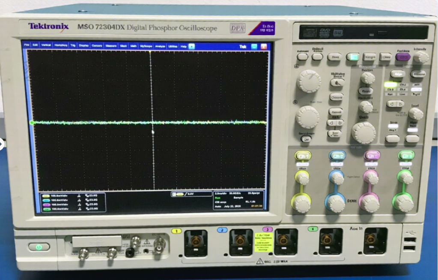This screenshot has height=280, width=438.
Task: Click the trigger slope icon in the trigger readout
Action: 186,193
